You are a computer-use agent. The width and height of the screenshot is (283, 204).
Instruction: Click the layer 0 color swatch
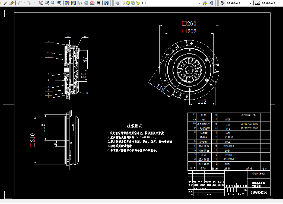[142, 3]
